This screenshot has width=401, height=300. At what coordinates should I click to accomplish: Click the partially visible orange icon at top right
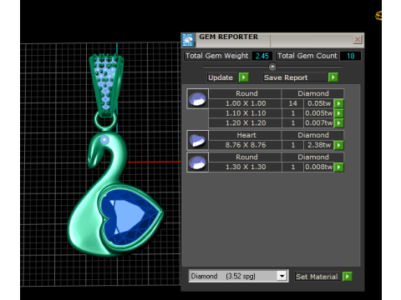point(378,16)
